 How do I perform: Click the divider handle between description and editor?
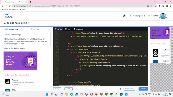(52, 59)
